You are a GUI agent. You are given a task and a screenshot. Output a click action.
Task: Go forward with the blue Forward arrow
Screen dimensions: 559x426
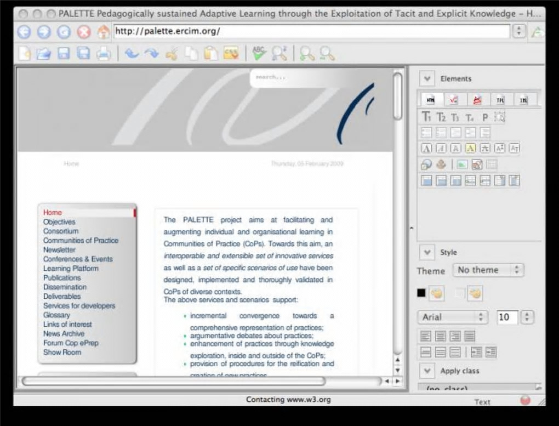click(x=44, y=32)
